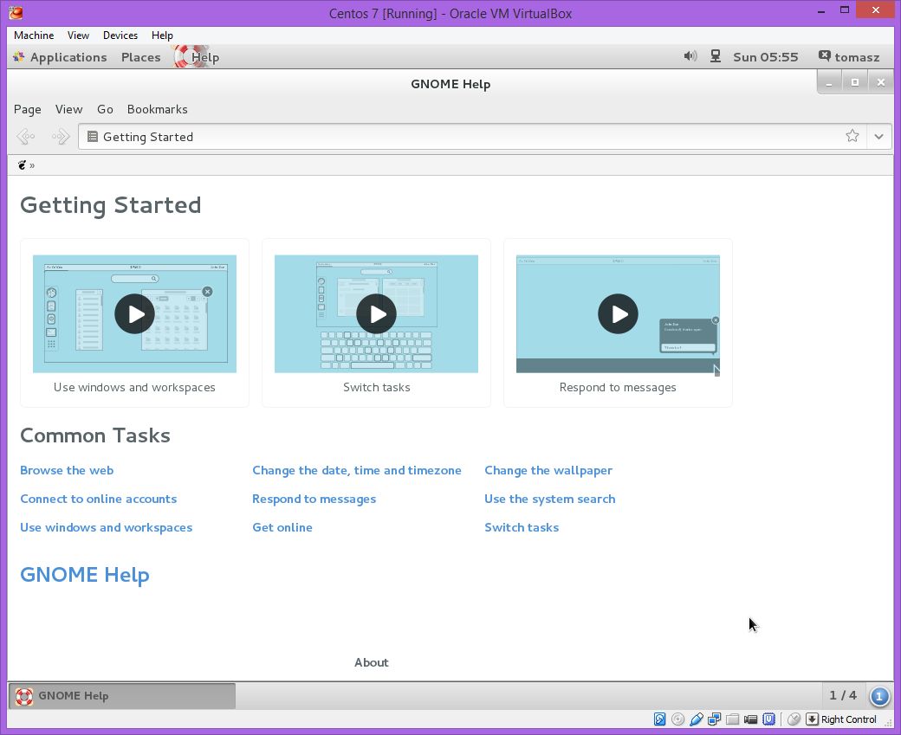The height and width of the screenshot is (735, 901).
Task: Open Switch tasks link under Common Tasks
Action: point(522,527)
